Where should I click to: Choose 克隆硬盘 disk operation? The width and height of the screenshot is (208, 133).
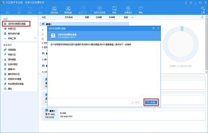(x=10, y=50)
